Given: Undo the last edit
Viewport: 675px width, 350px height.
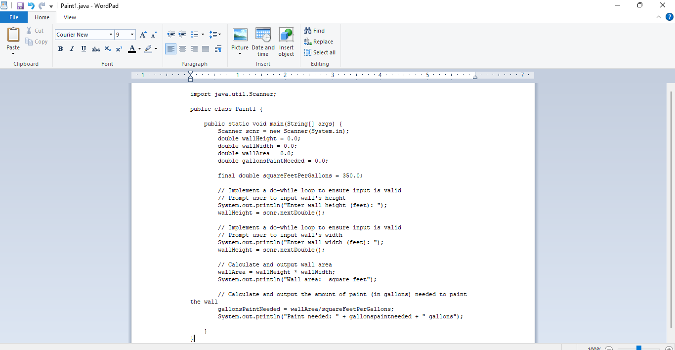Looking at the screenshot, I should pyautogui.click(x=30, y=5).
